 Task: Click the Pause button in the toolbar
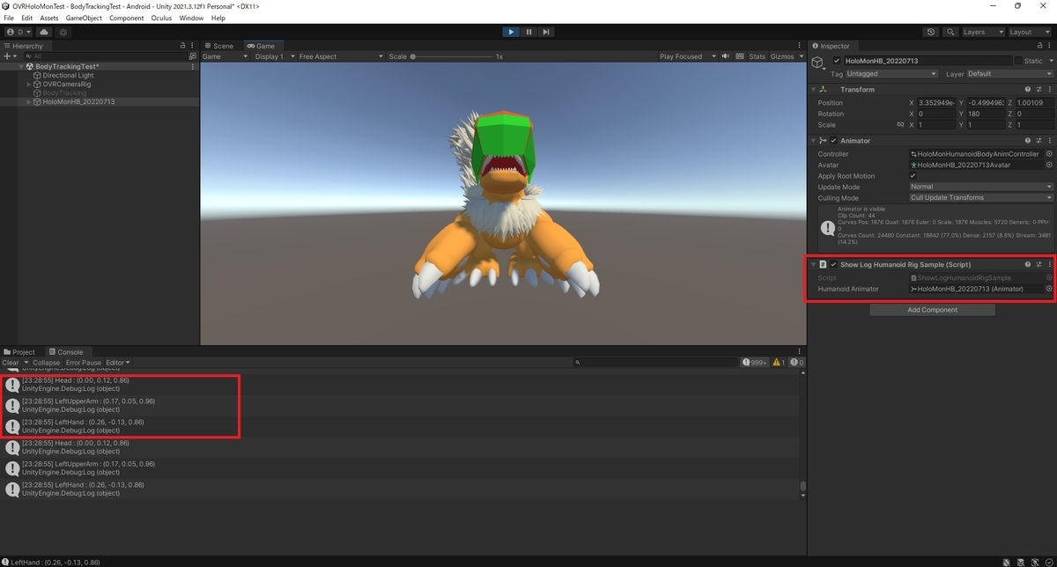[528, 32]
